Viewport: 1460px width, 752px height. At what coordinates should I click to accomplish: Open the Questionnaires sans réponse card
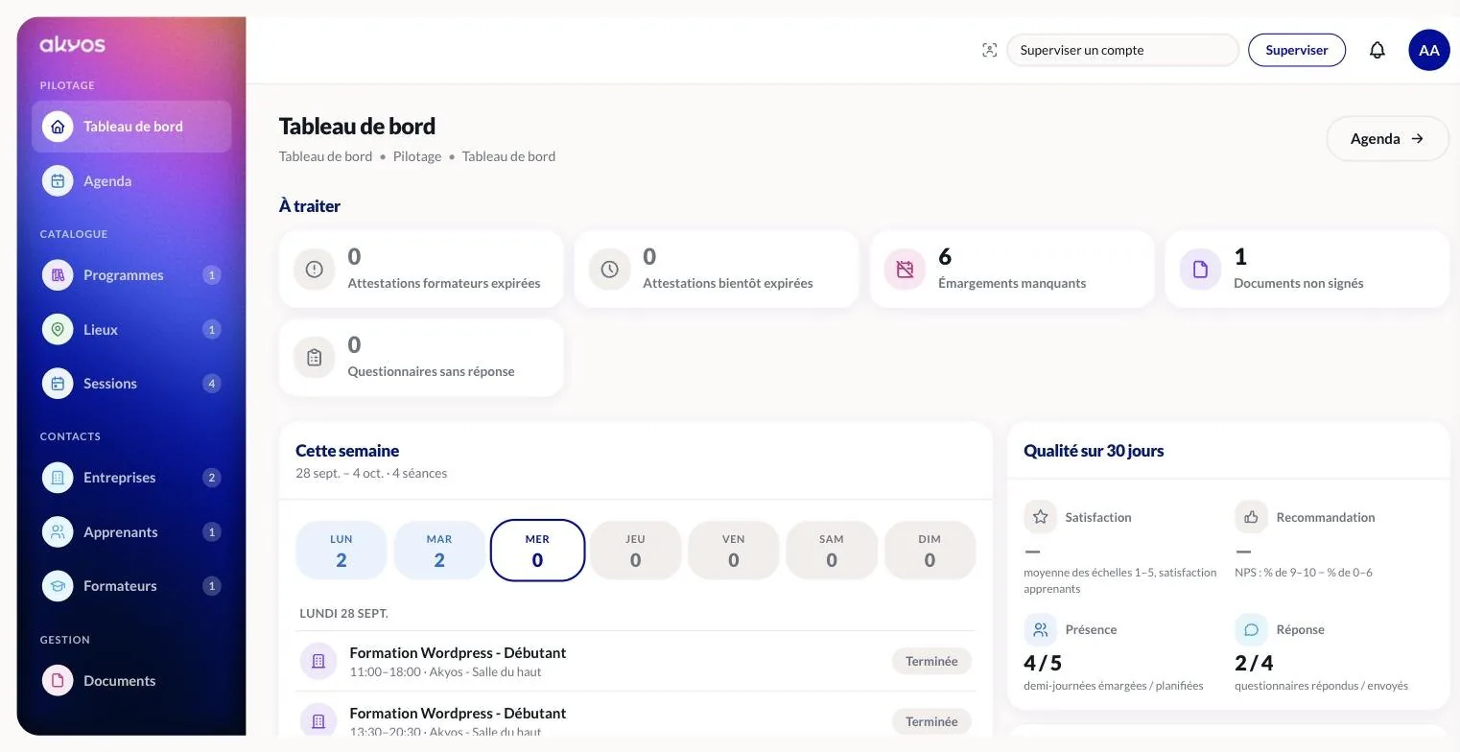click(421, 358)
